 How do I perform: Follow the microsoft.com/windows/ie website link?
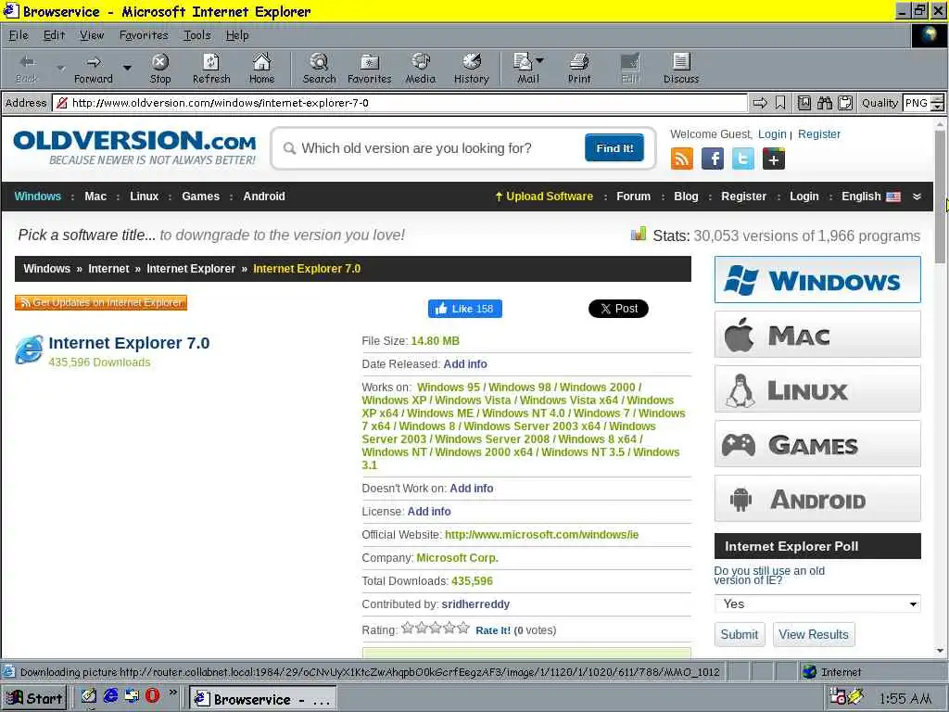click(x=541, y=535)
